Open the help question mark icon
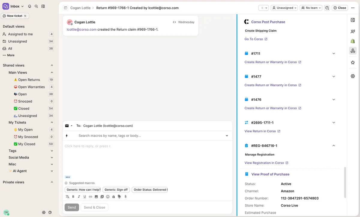 (x=50, y=212)
